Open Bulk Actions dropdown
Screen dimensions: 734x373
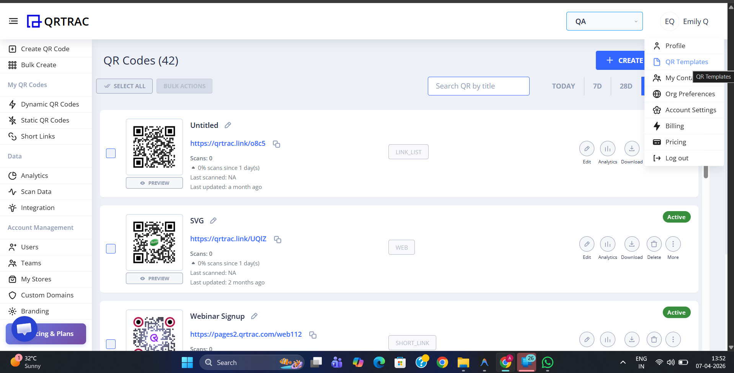click(x=184, y=86)
